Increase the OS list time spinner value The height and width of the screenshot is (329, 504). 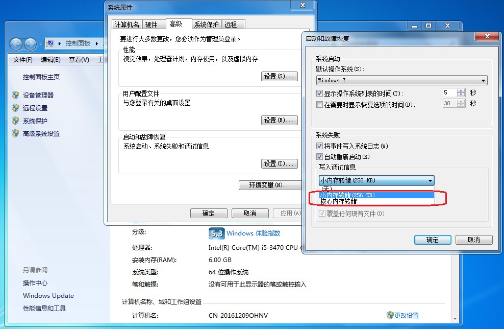coord(461,91)
